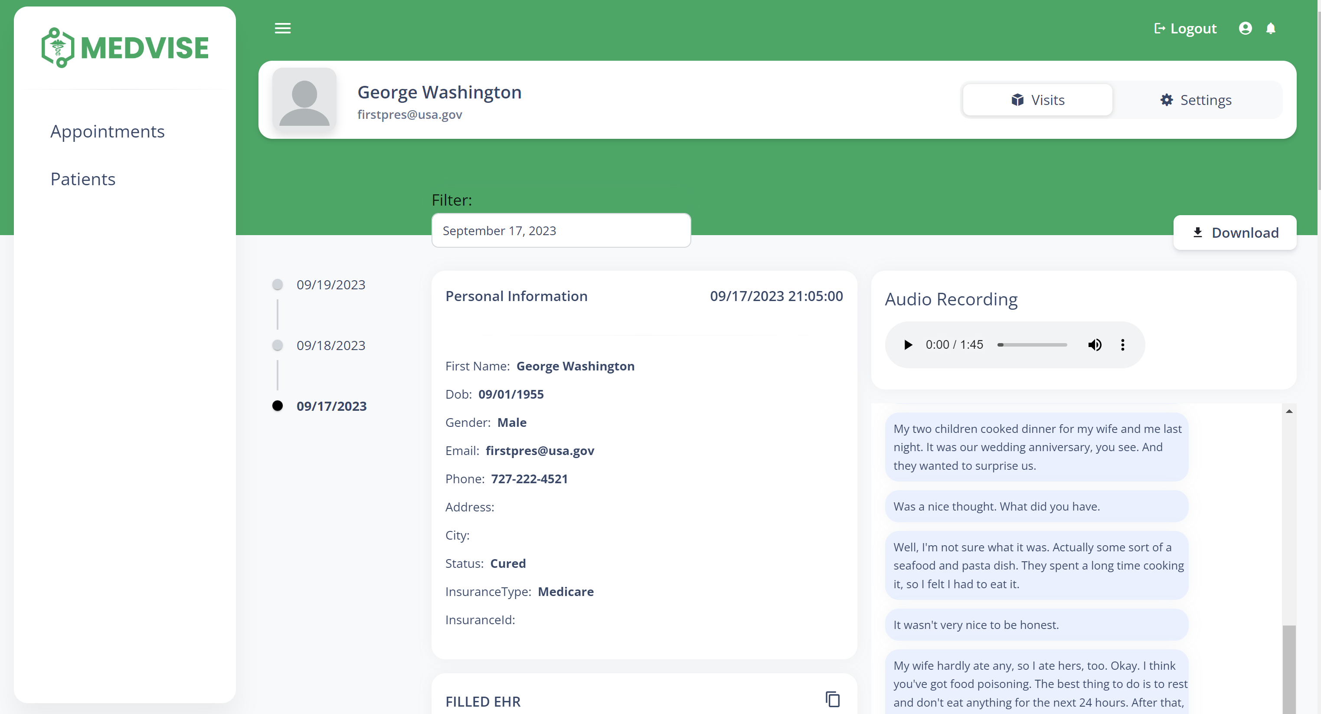This screenshot has width=1321, height=714.
Task: Click the Cured status value
Action: point(508,563)
